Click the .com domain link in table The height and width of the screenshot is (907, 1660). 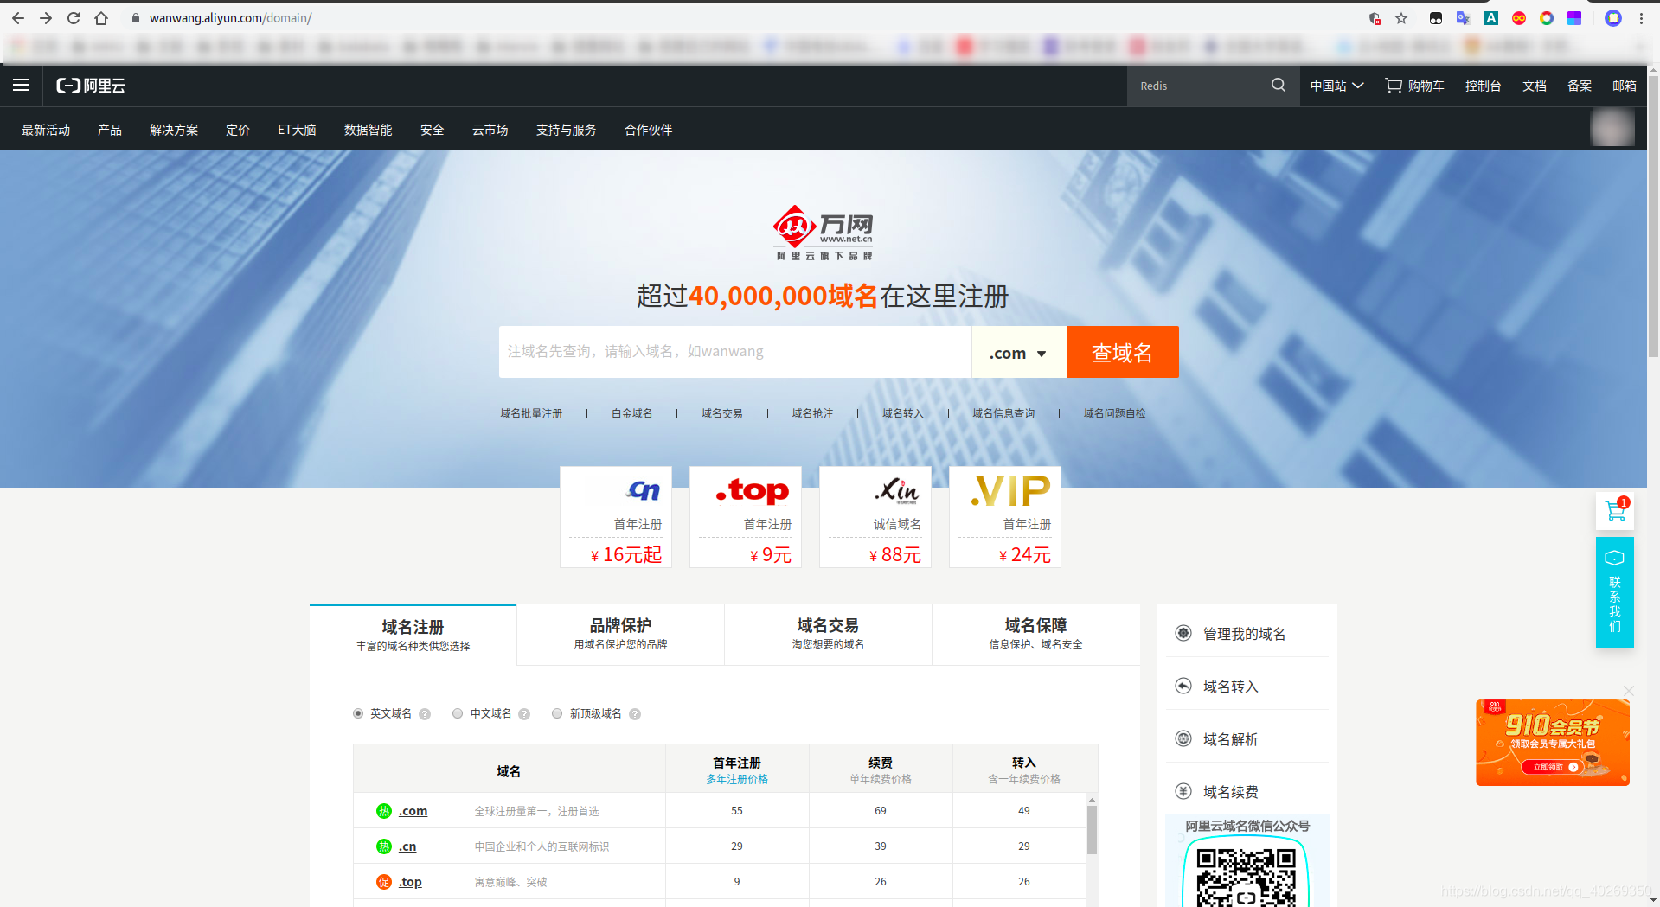coord(413,811)
